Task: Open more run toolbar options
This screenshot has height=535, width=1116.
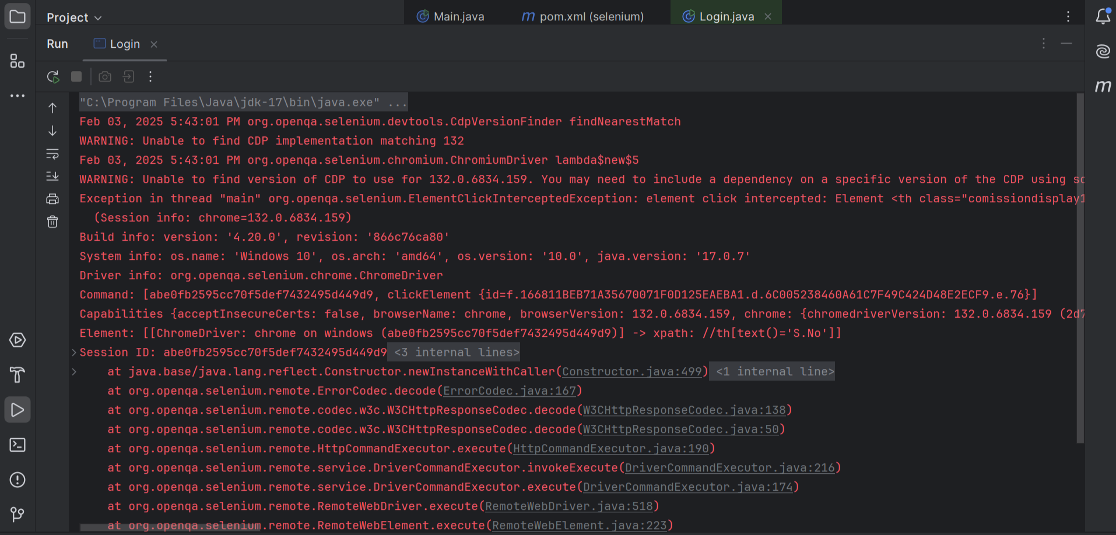Action: coord(150,76)
